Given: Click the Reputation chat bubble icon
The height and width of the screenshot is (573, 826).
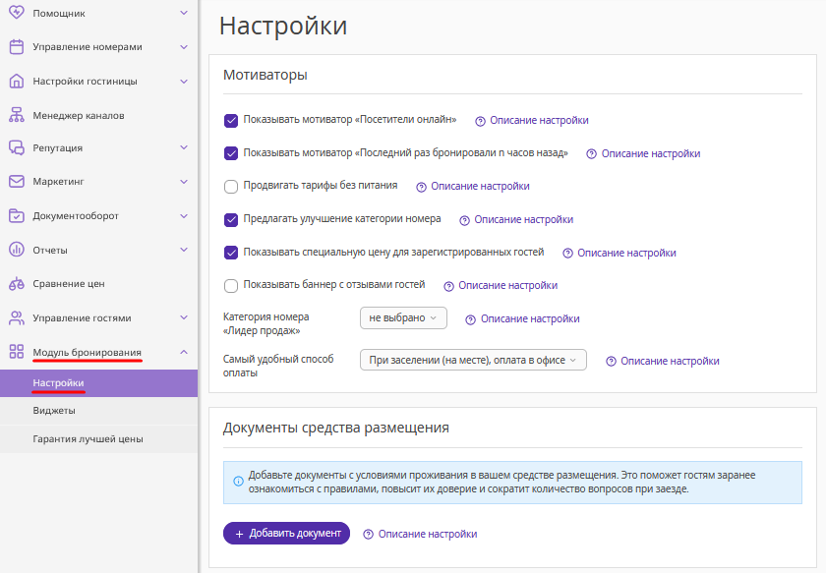Looking at the screenshot, I should (16, 148).
